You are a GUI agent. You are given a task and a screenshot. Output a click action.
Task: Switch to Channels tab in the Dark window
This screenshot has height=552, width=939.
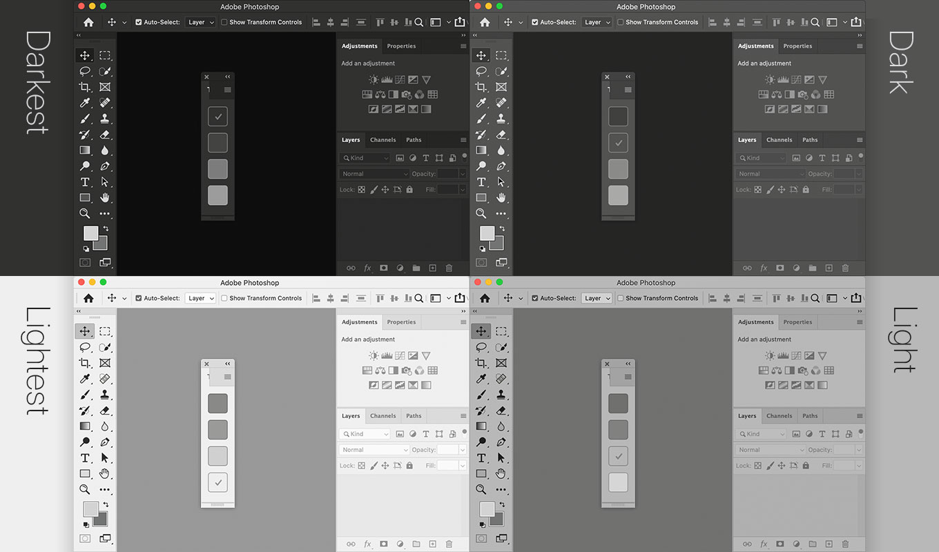tap(779, 140)
